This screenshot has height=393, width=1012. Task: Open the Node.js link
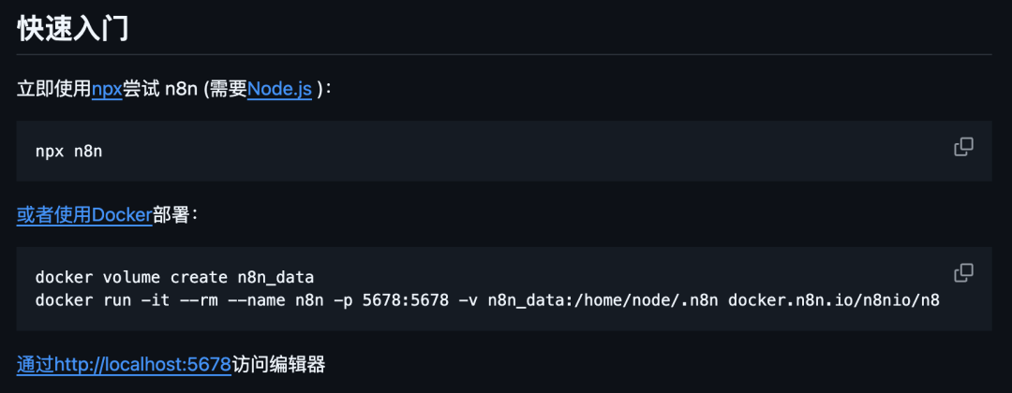click(280, 89)
